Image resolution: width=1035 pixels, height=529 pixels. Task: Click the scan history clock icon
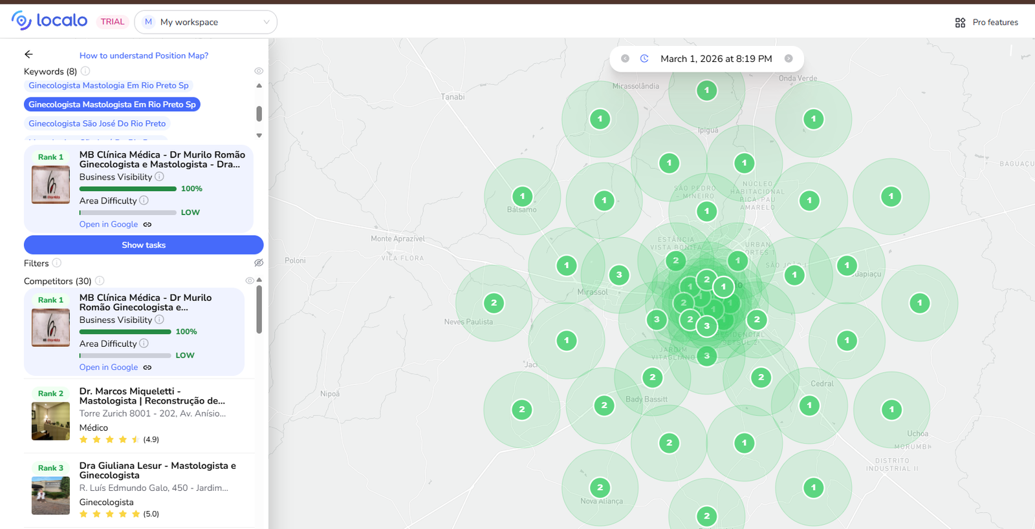tap(644, 59)
